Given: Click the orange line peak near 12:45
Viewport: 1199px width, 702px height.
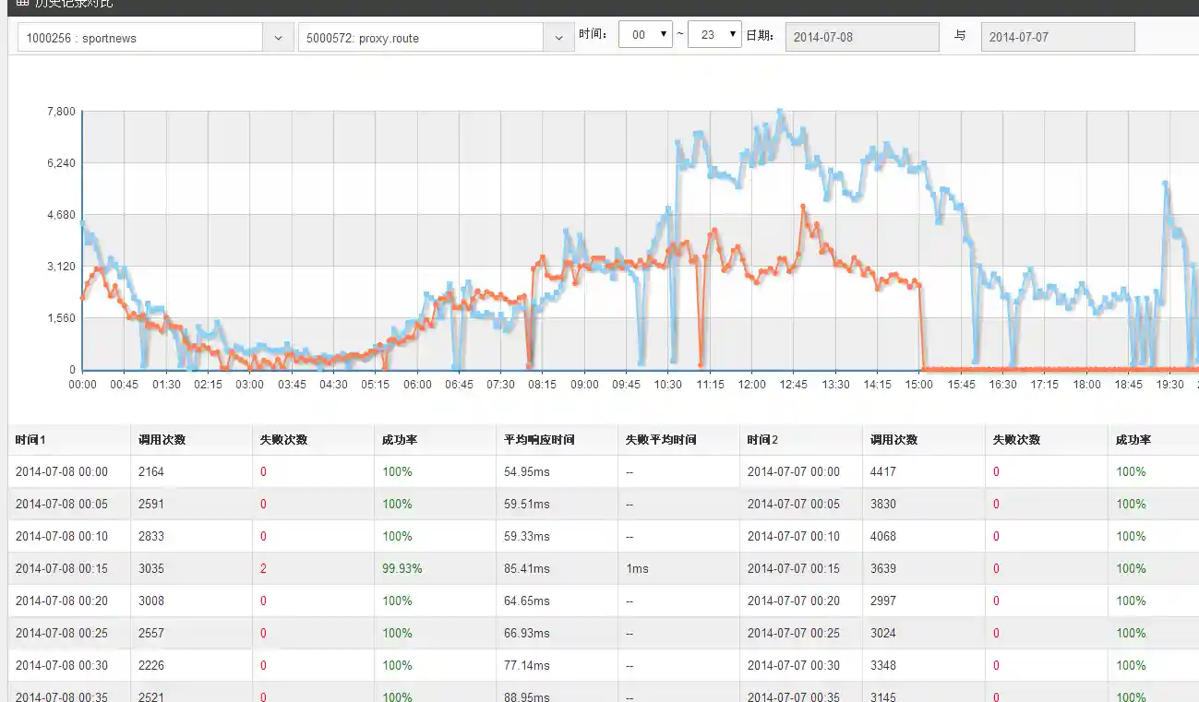Looking at the screenshot, I should pyautogui.click(x=803, y=207).
